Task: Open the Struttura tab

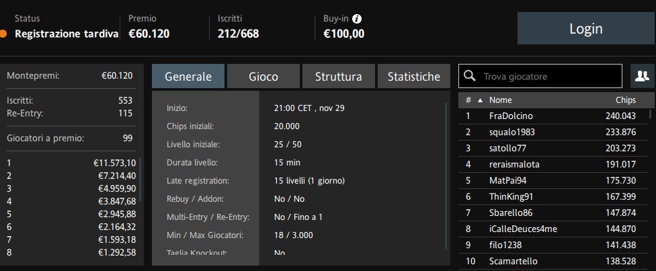Action: (339, 76)
